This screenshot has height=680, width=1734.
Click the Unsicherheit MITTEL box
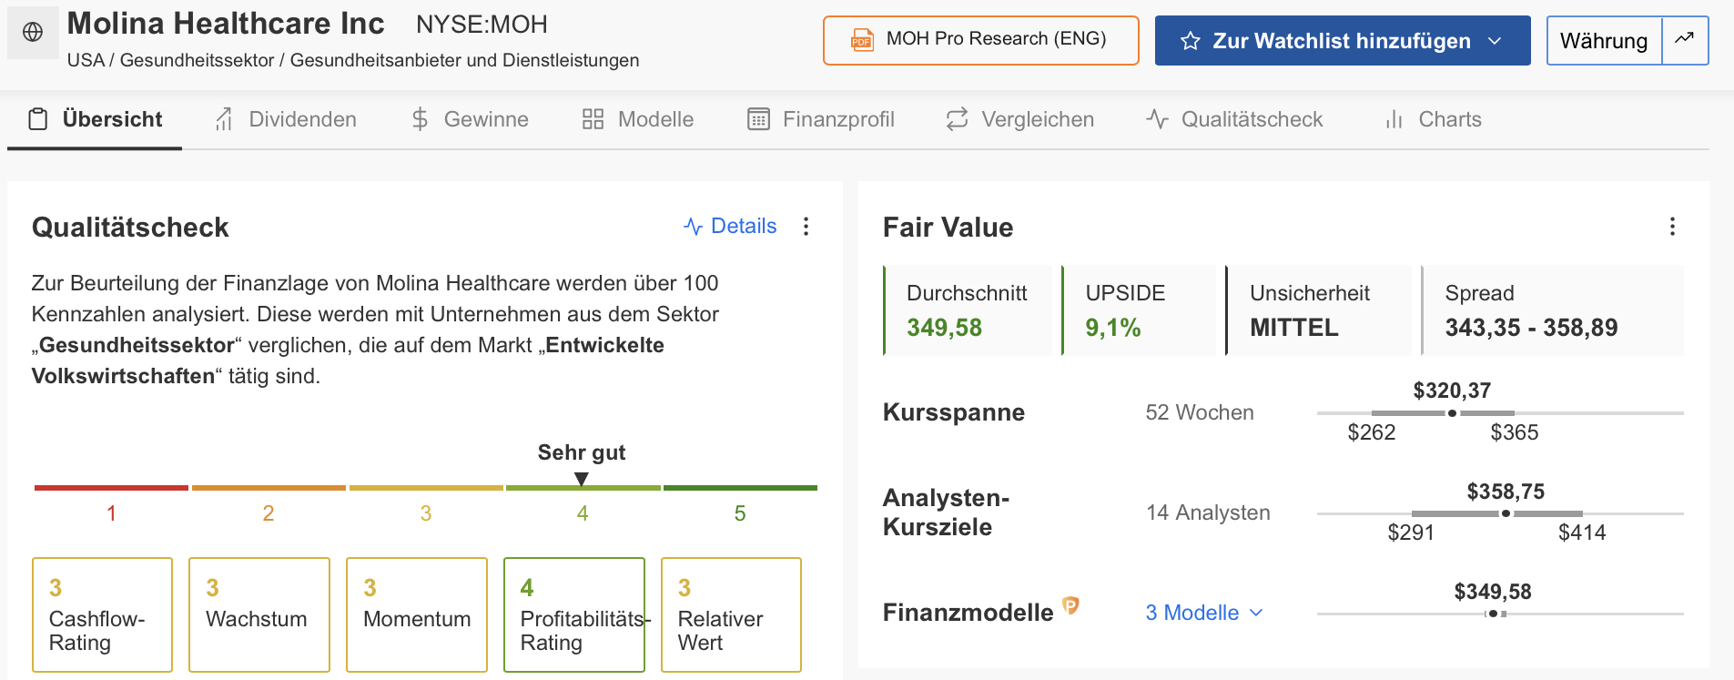coord(1318,310)
